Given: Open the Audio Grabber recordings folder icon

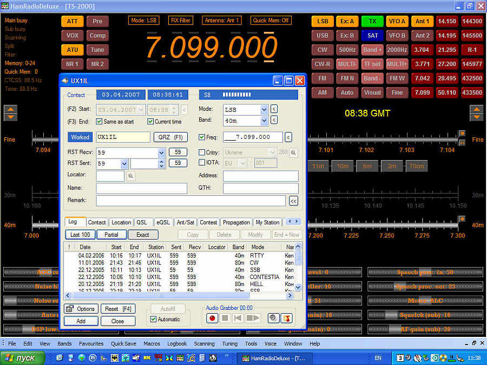Looking at the screenshot, I should click(287, 318).
